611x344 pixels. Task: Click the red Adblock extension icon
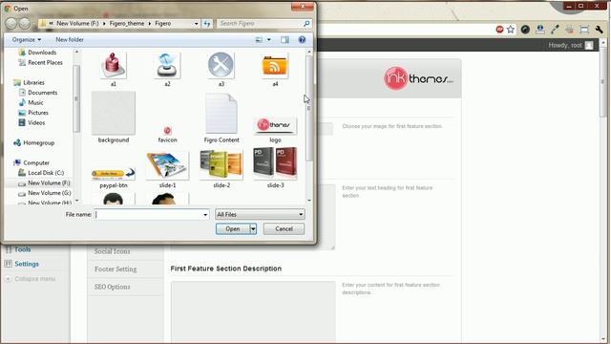pos(499,30)
